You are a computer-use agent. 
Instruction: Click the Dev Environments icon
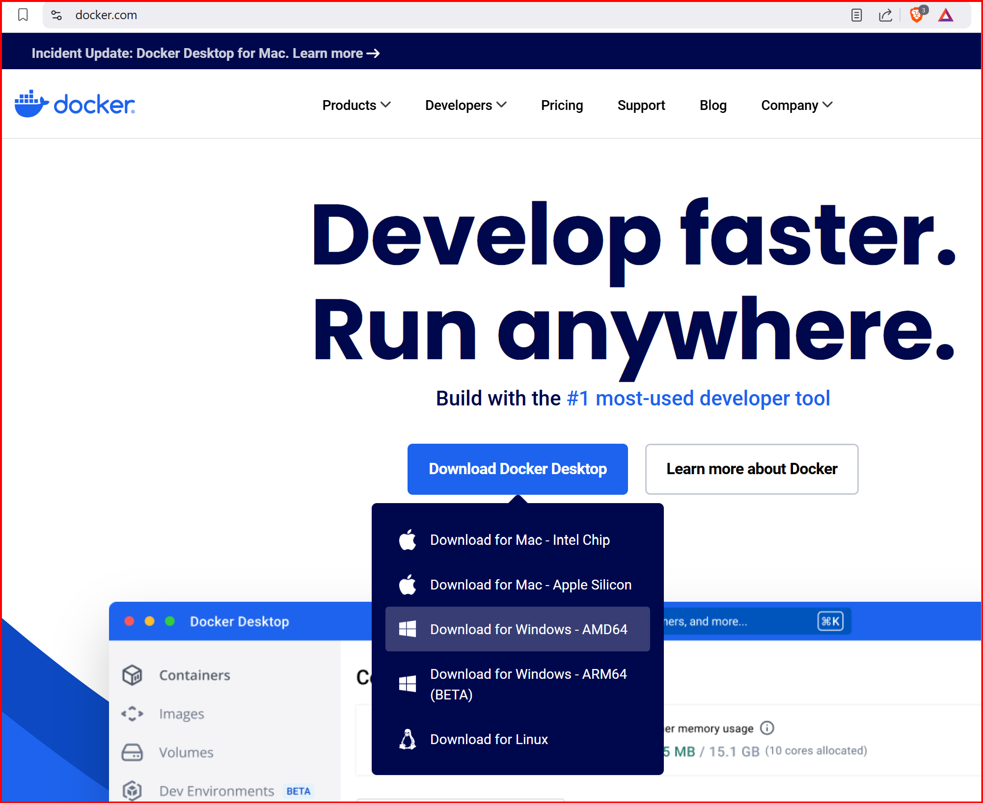coord(132,791)
